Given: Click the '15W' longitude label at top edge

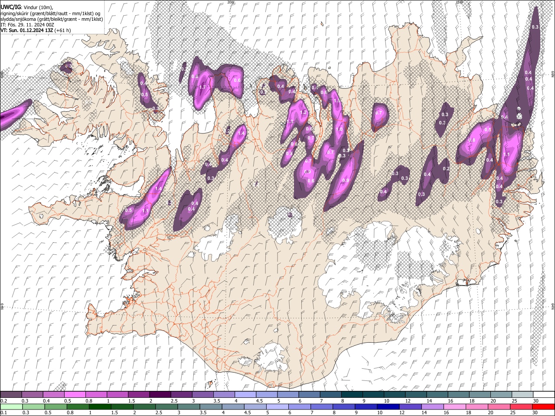Looking at the screenshot, I should click(459, 2).
